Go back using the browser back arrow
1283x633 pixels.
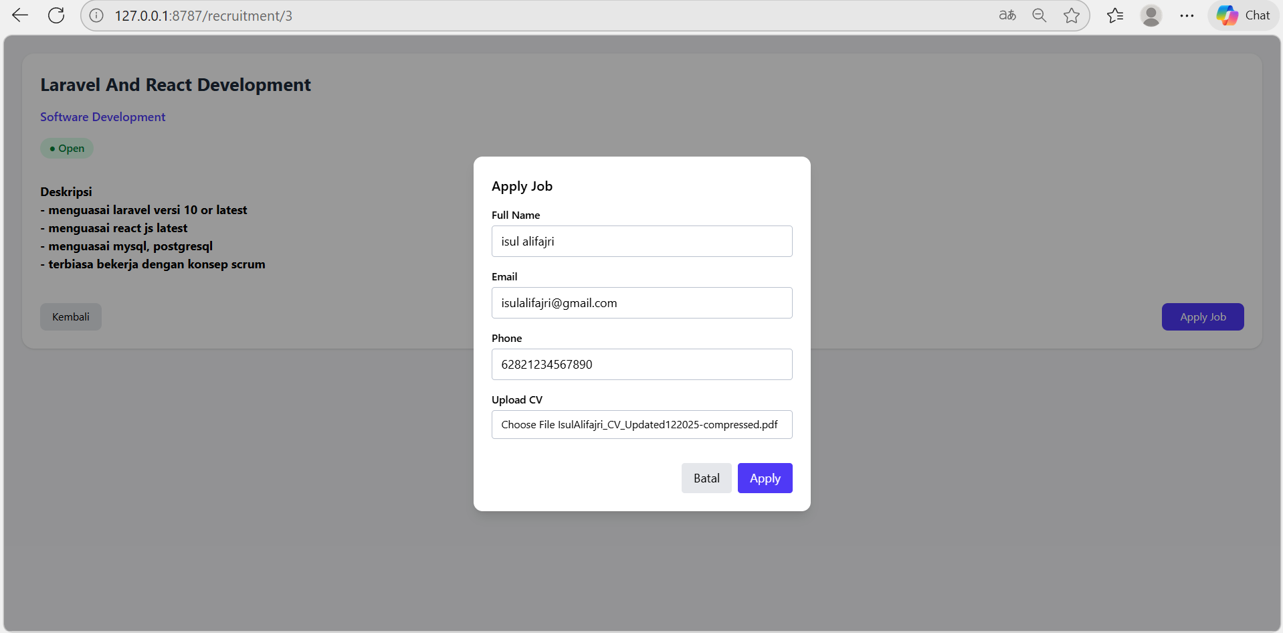[20, 15]
